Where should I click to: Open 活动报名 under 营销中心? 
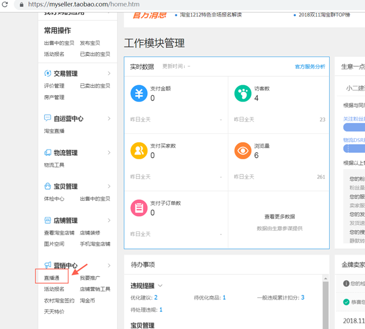54,289
